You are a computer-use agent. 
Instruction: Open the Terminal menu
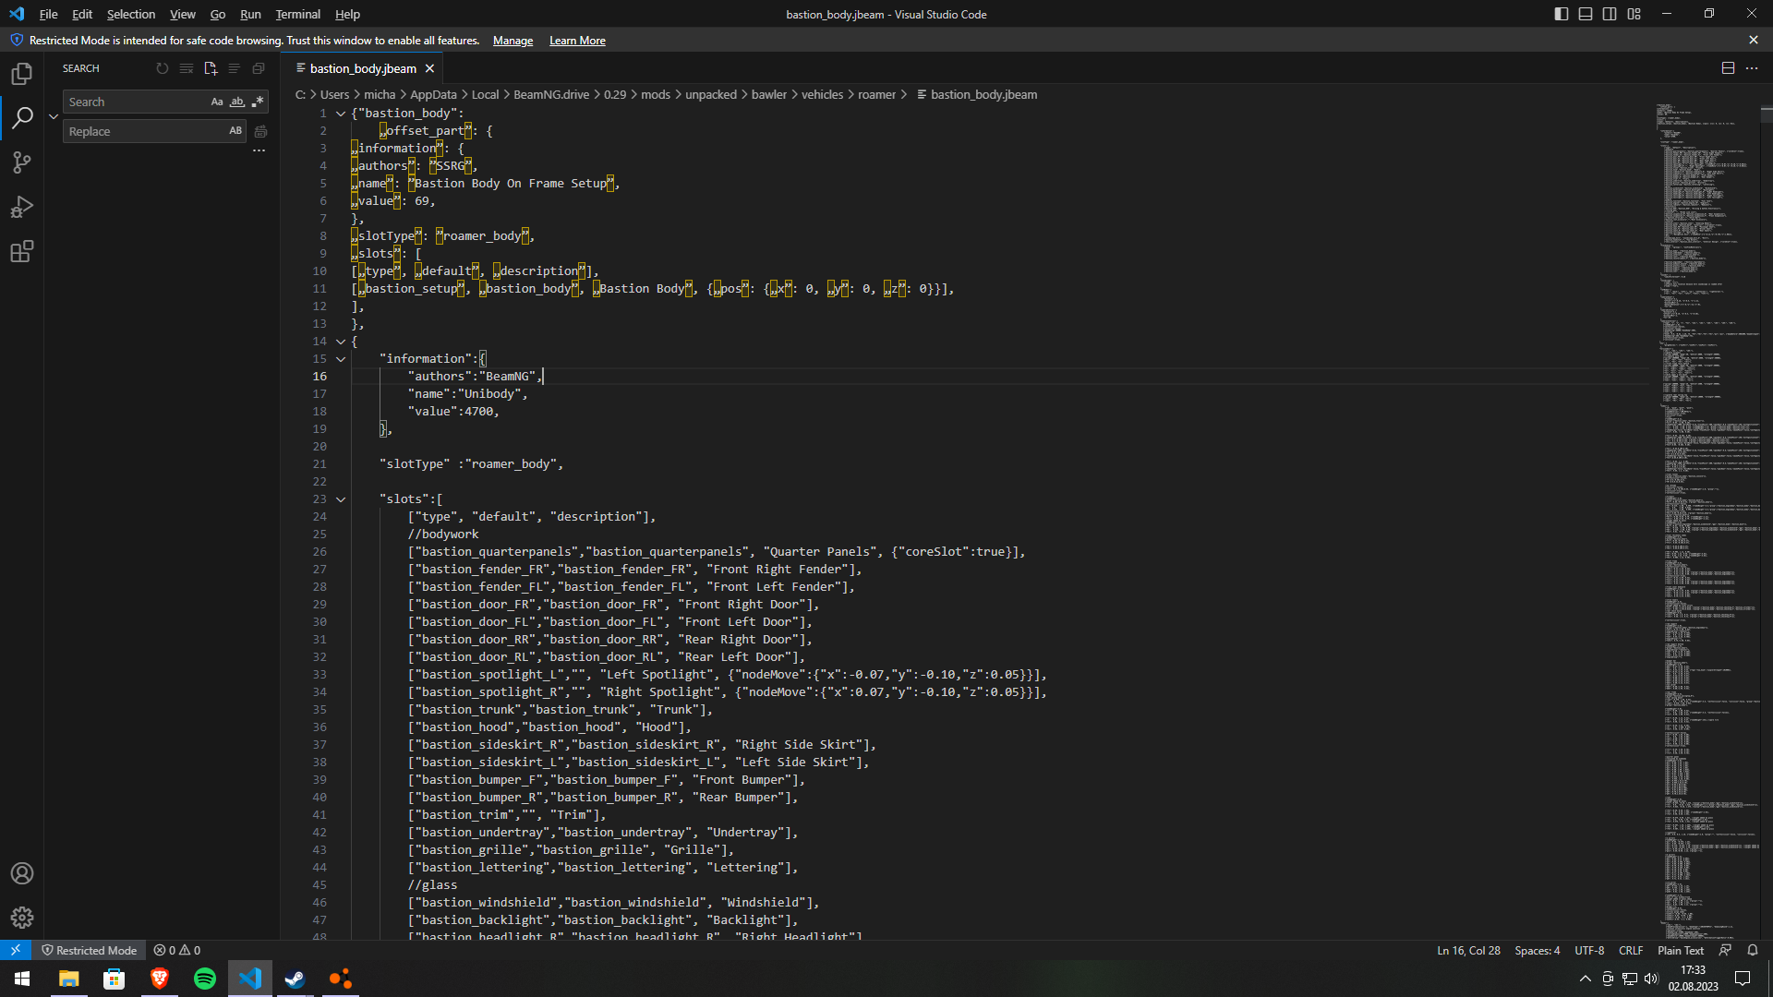(297, 14)
